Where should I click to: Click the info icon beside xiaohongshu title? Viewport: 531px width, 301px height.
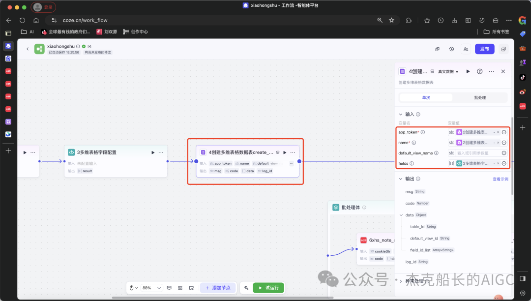(x=78, y=46)
